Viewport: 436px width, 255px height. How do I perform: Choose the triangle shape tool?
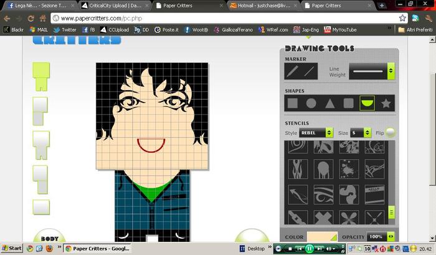pos(329,103)
